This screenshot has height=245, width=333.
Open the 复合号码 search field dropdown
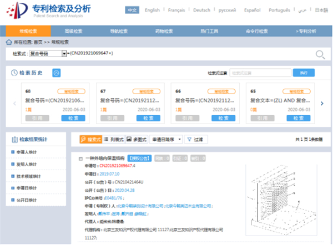pyautogui.click(x=48, y=53)
